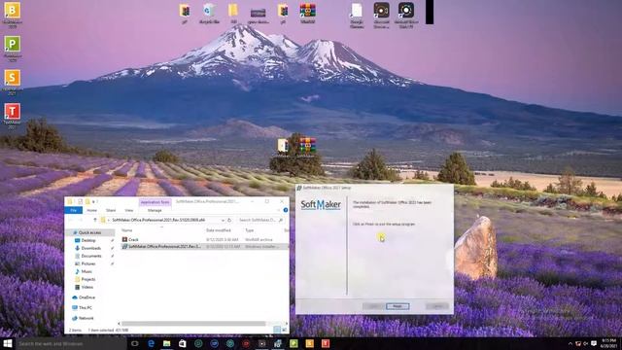Switch to Large icons view in the status bar

(x=284, y=330)
